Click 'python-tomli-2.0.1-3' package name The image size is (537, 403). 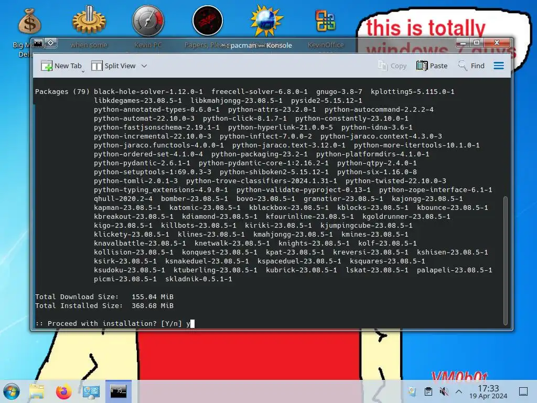pyautogui.click(x=136, y=181)
